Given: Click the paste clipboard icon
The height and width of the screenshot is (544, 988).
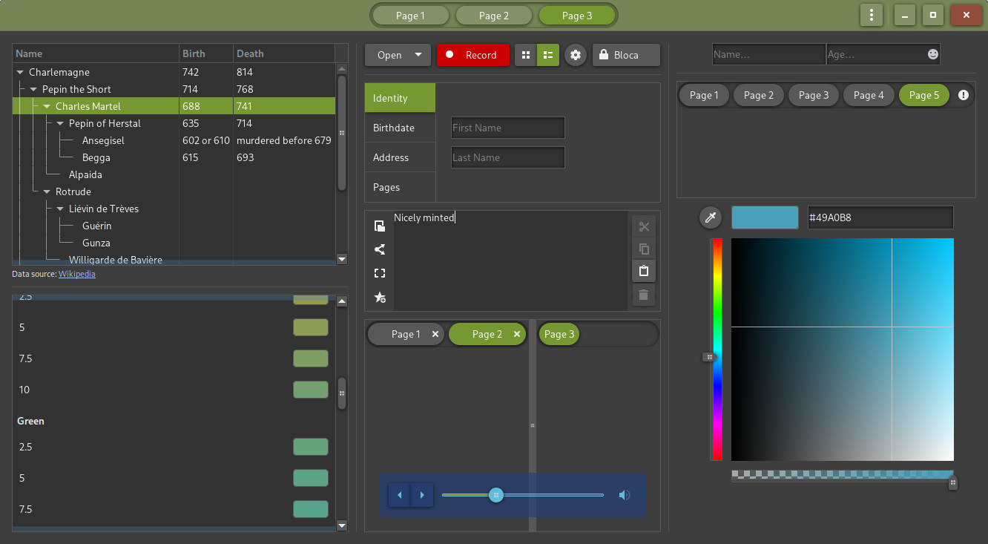Looking at the screenshot, I should (x=644, y=271).
